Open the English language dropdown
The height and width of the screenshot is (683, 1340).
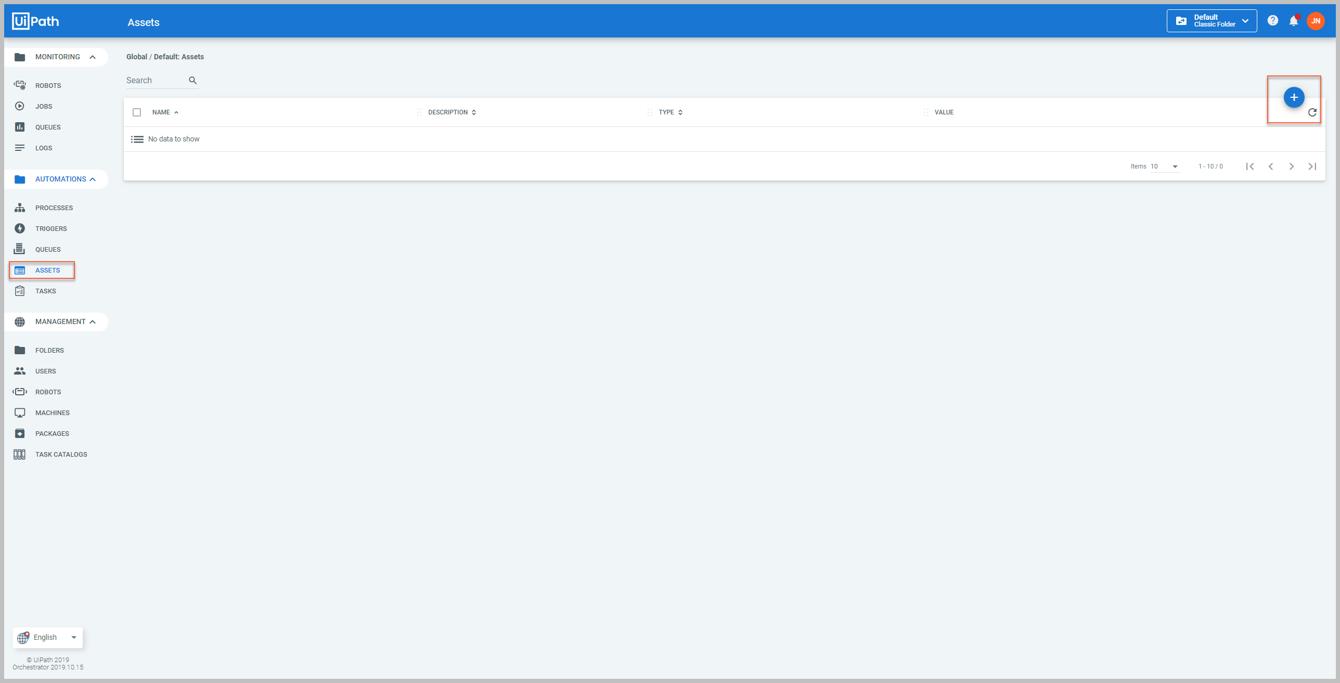coord(48,637)
